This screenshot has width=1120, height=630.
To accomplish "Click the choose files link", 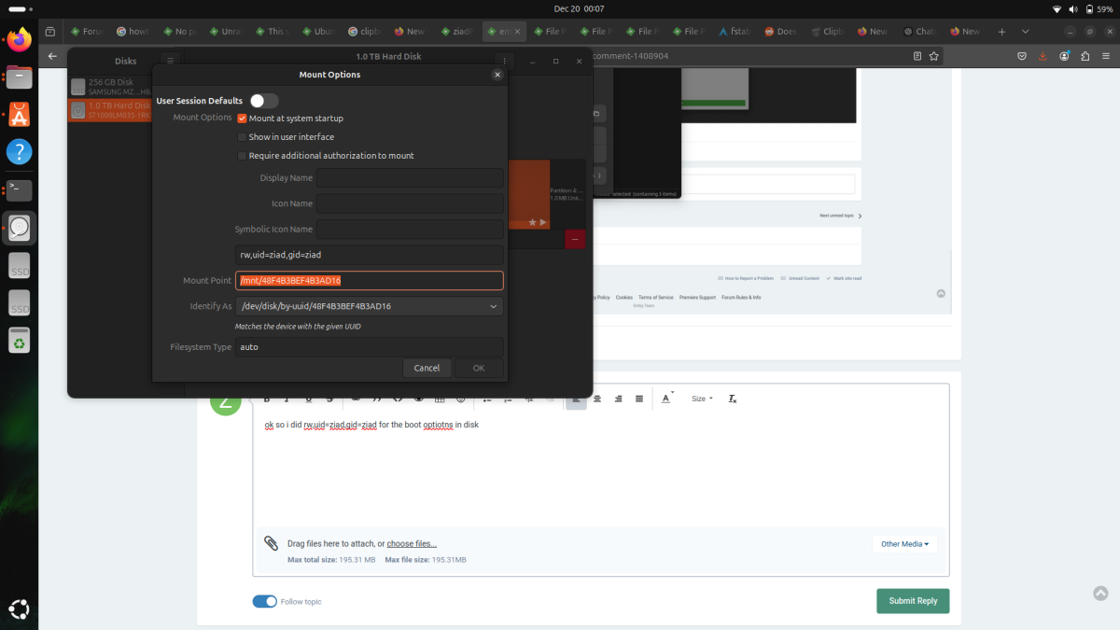I will [412, 543].
